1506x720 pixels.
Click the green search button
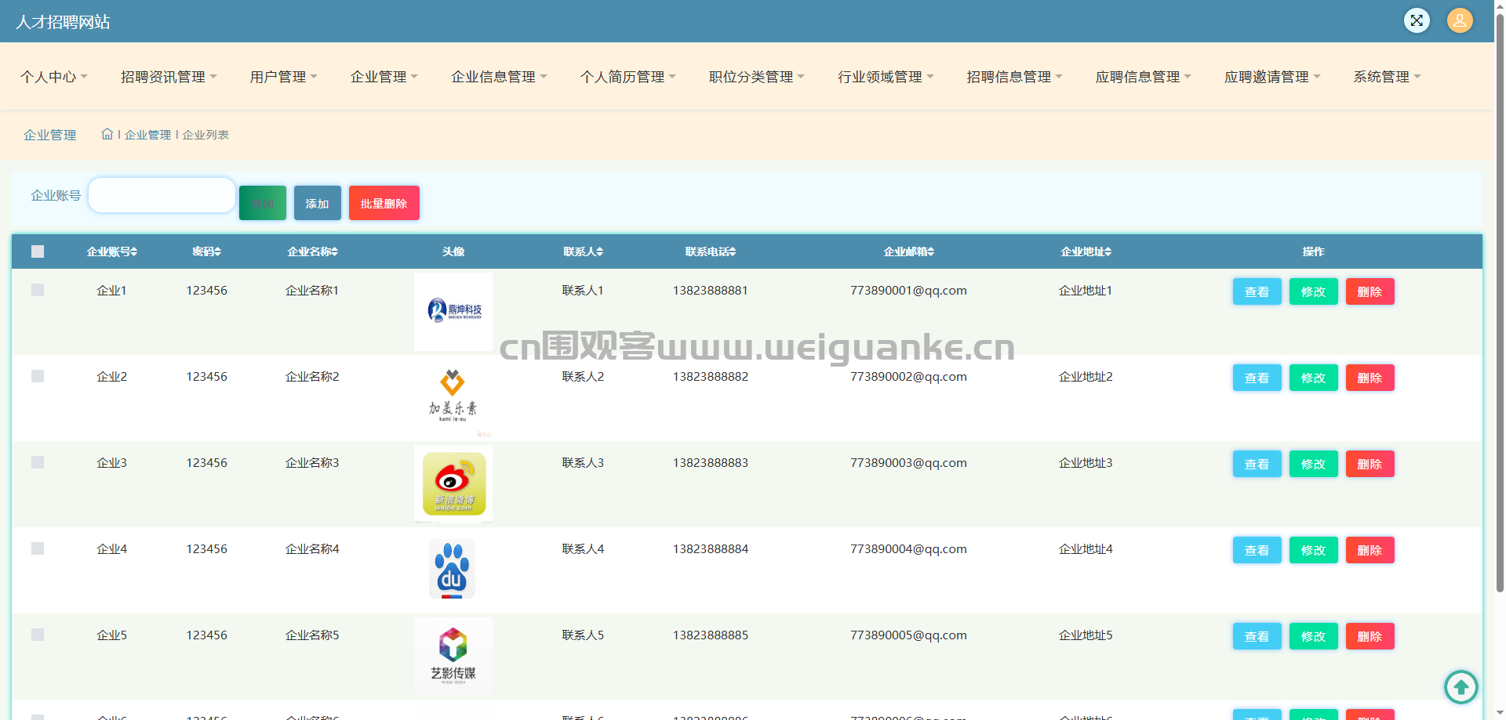263,203
